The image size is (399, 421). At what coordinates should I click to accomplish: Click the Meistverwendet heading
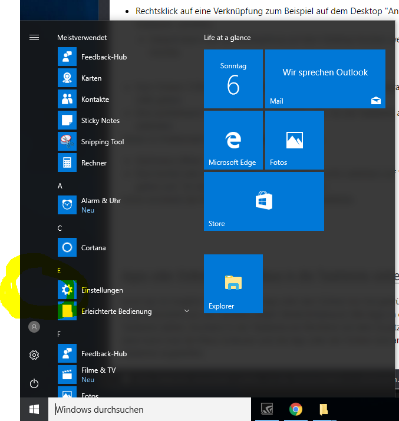(82, 38)
